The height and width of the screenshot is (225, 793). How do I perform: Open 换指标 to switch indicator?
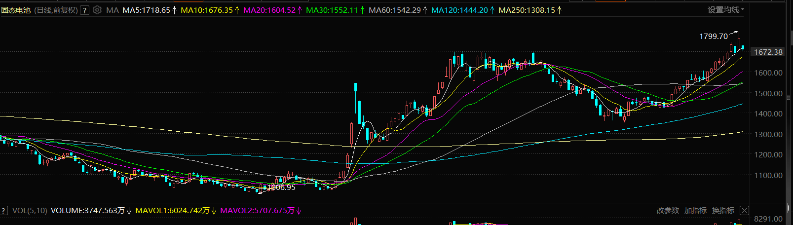click(x=723, y=211)
